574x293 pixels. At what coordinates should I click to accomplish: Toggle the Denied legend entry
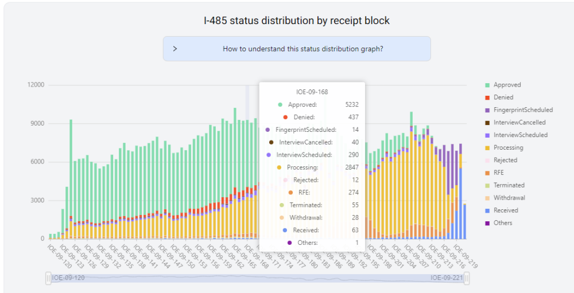503,97
